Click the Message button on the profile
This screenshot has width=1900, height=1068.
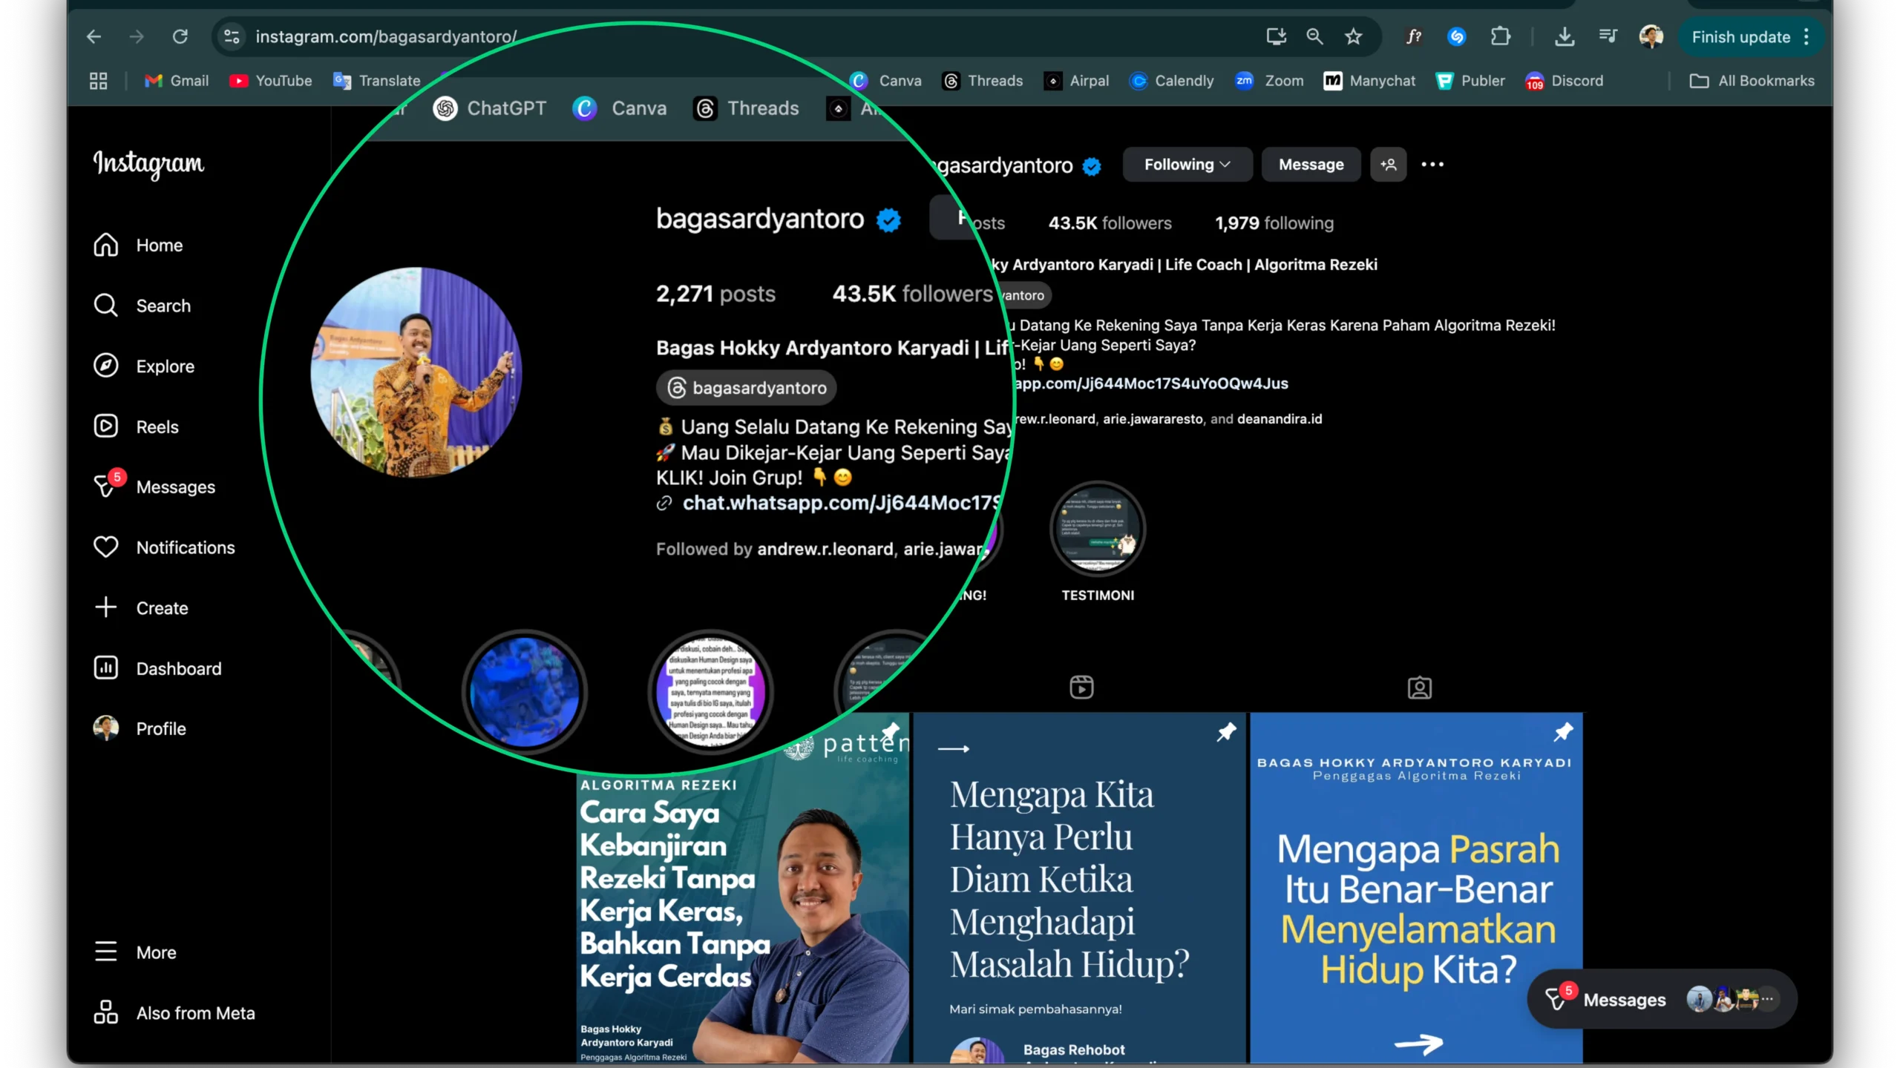pyautogui.click(x=1311, y=165)
